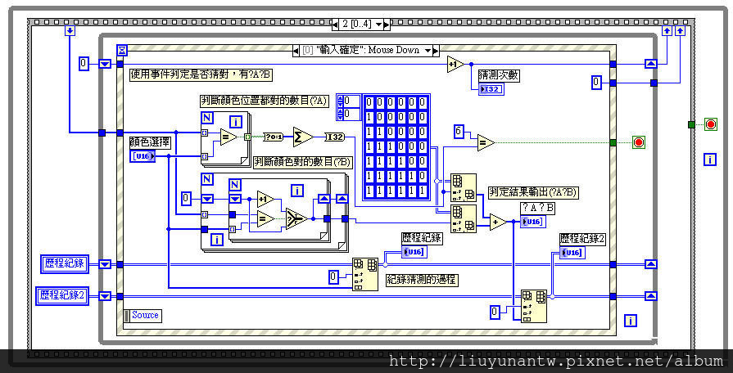733x373 pixels.
Task: Select the upper Index Array node beside array constant
Action: click(464, 187)
